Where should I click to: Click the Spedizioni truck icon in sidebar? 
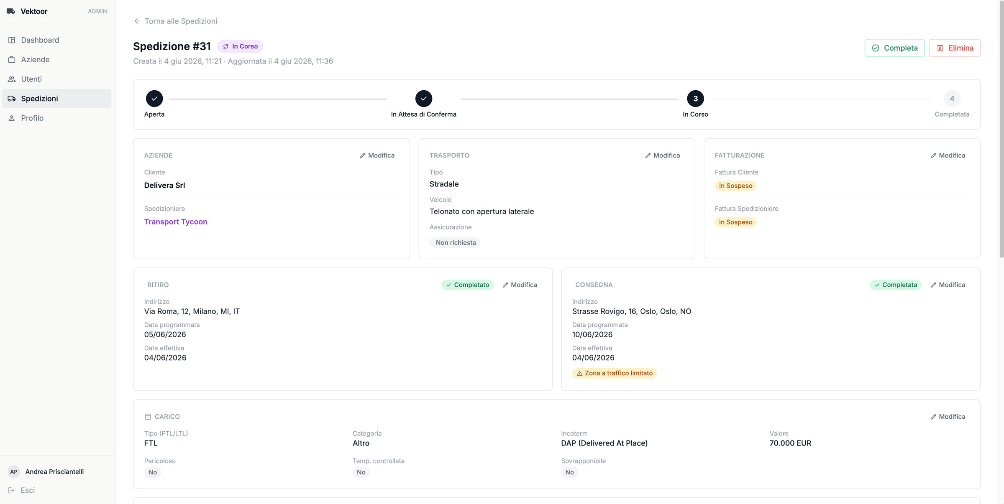coord(12,99)
